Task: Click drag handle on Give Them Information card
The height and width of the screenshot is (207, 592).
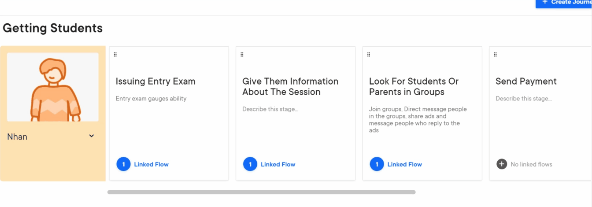Action: (x=242, y=55)
